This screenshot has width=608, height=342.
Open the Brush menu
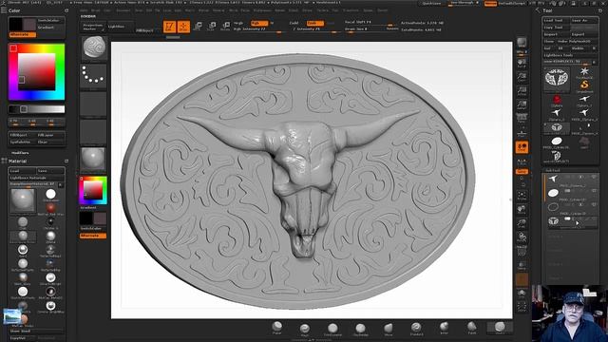[x=95, y=10]
